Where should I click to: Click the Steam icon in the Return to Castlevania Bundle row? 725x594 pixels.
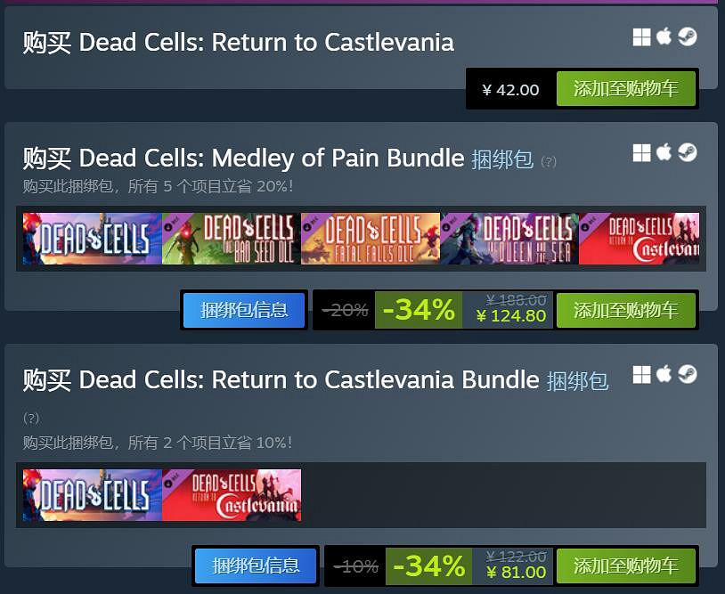point(687,374)
